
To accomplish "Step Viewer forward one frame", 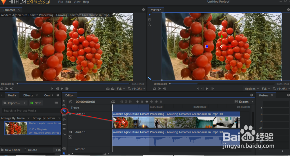I will (x=212, y=89).
